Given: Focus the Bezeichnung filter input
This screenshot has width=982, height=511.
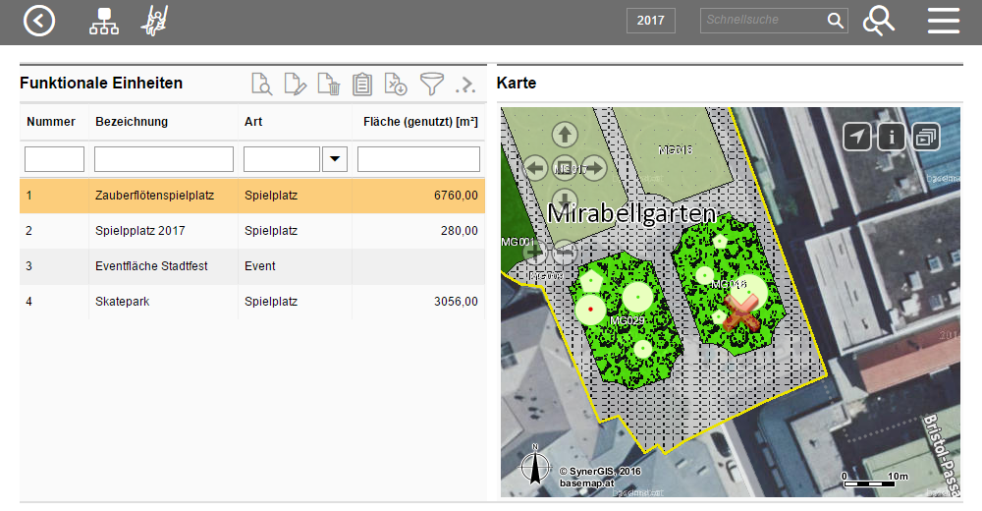Looking at the screenshot, I should coord(163,159).
